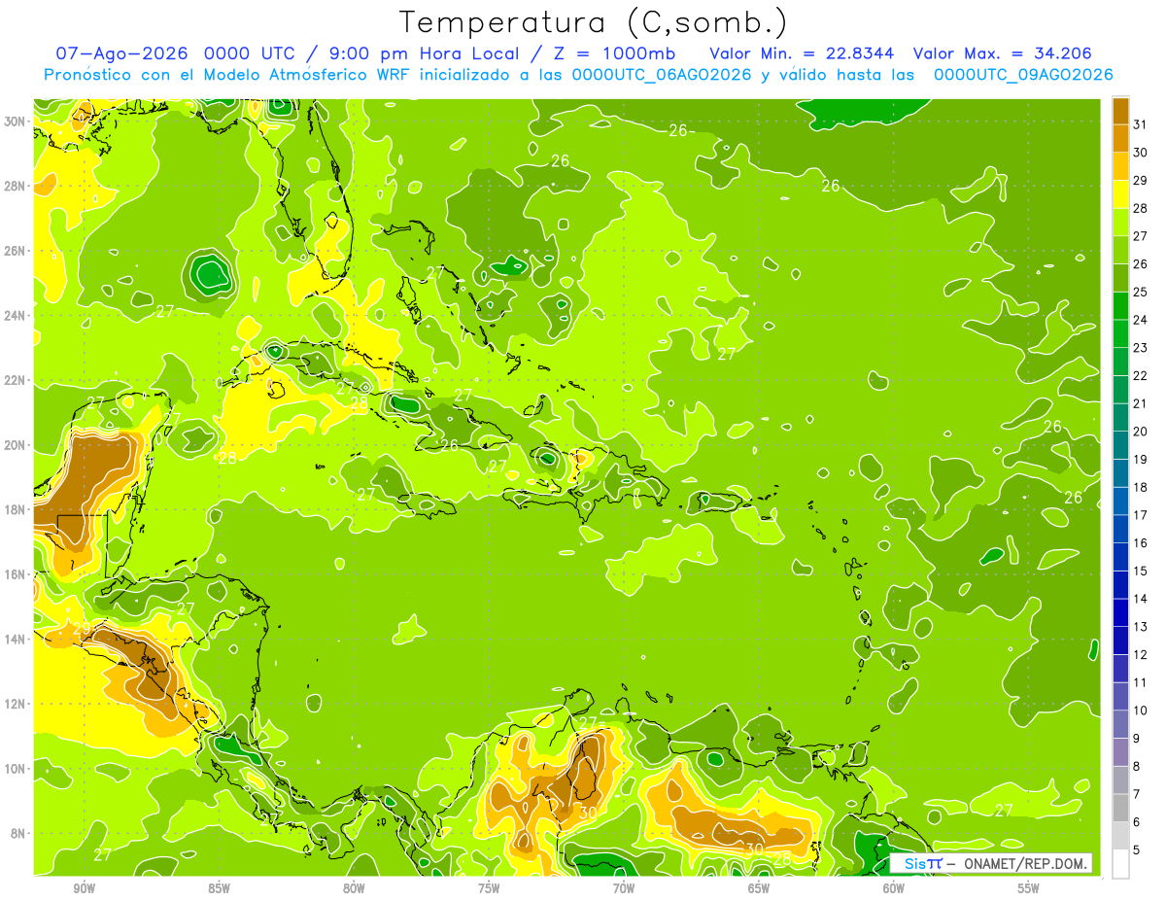Image resolution: width=1166 pixels, height=901 pixels.
Task: Pick the bright yellow legend swatch between 28 and 29
Action: 1120,195
